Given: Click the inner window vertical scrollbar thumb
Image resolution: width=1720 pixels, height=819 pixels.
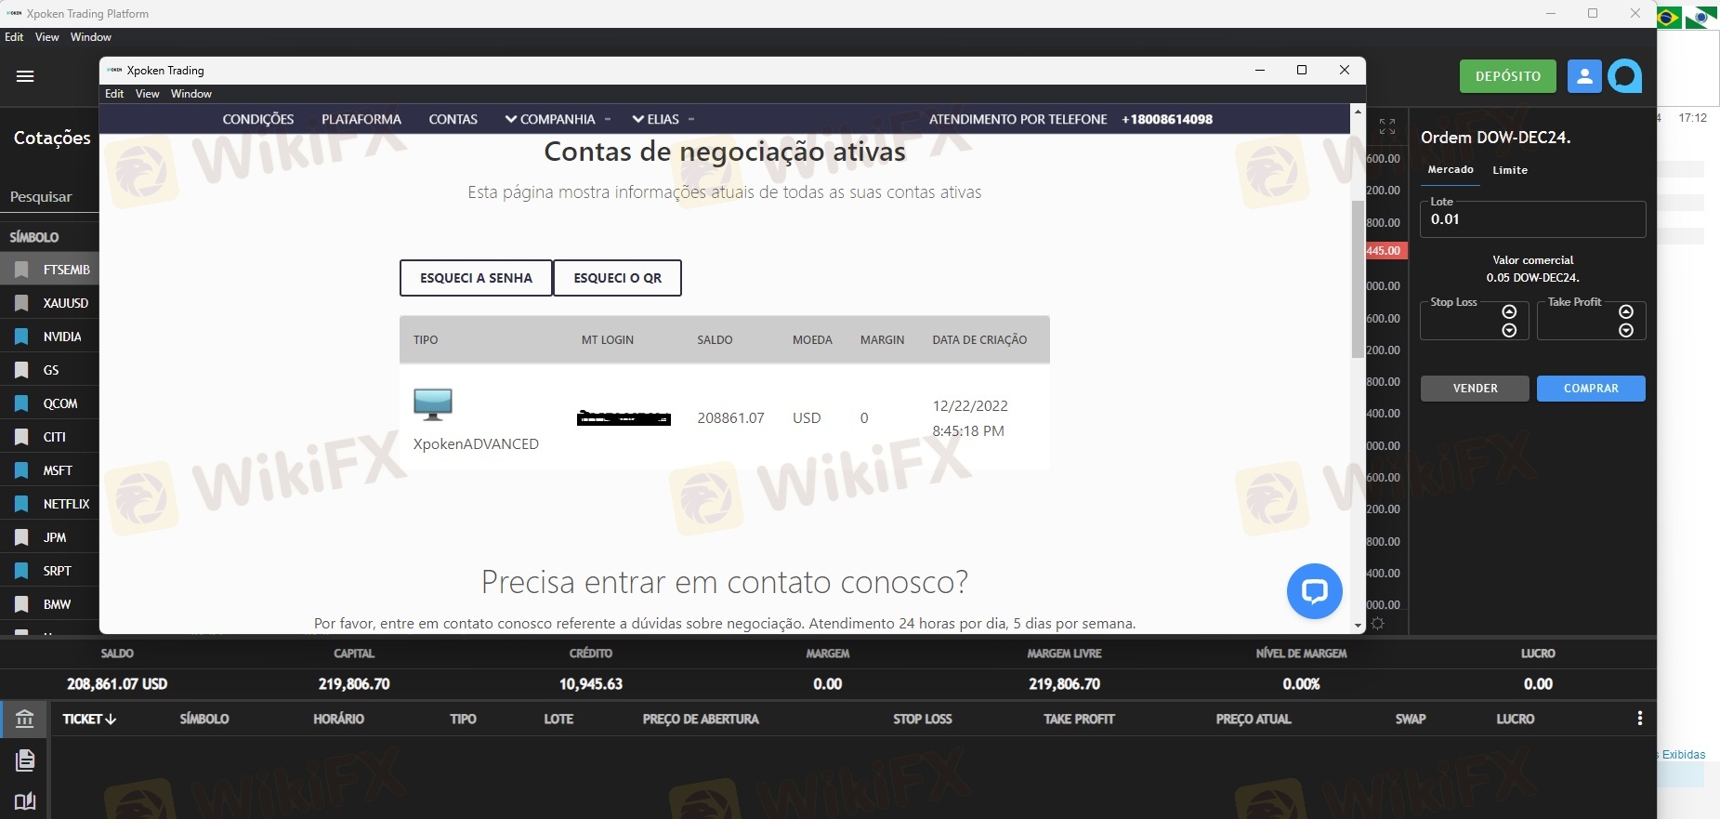Looking at the screenshot, I should pyautogui.click(x=1358, y=278).
